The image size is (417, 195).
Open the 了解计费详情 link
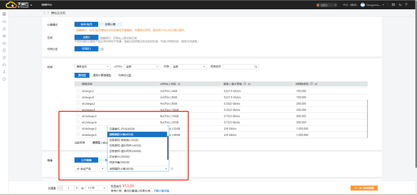[161, 191]
